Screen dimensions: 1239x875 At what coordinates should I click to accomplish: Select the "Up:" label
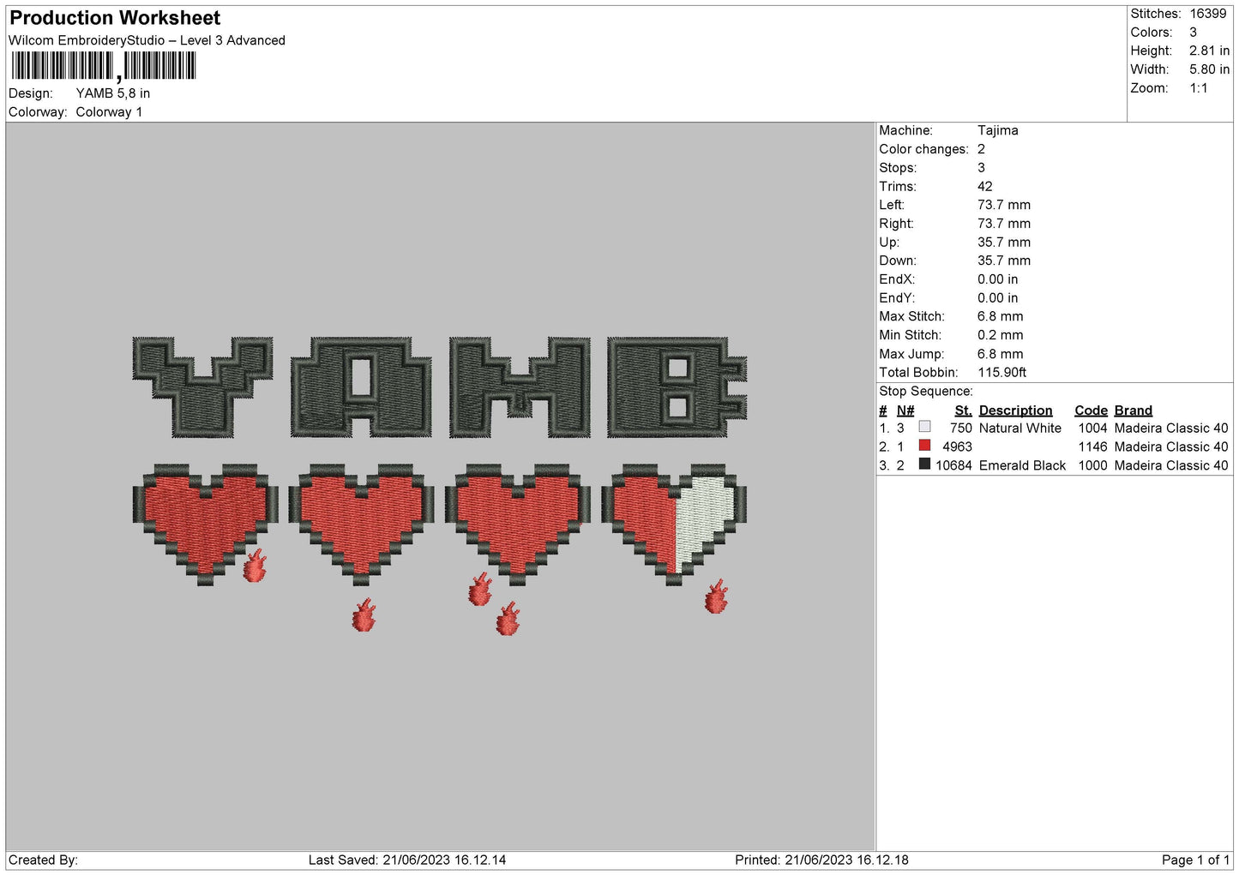click(x=889, y=243)
